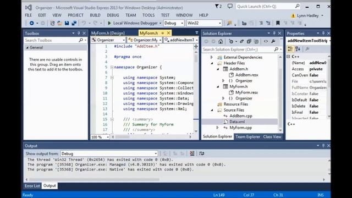Open the addNewItem1 member dropdown
352x198 pixels.
(181, 40)
